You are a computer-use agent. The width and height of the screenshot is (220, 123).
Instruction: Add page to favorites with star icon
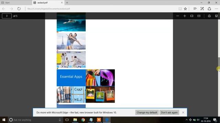point(185,9)
